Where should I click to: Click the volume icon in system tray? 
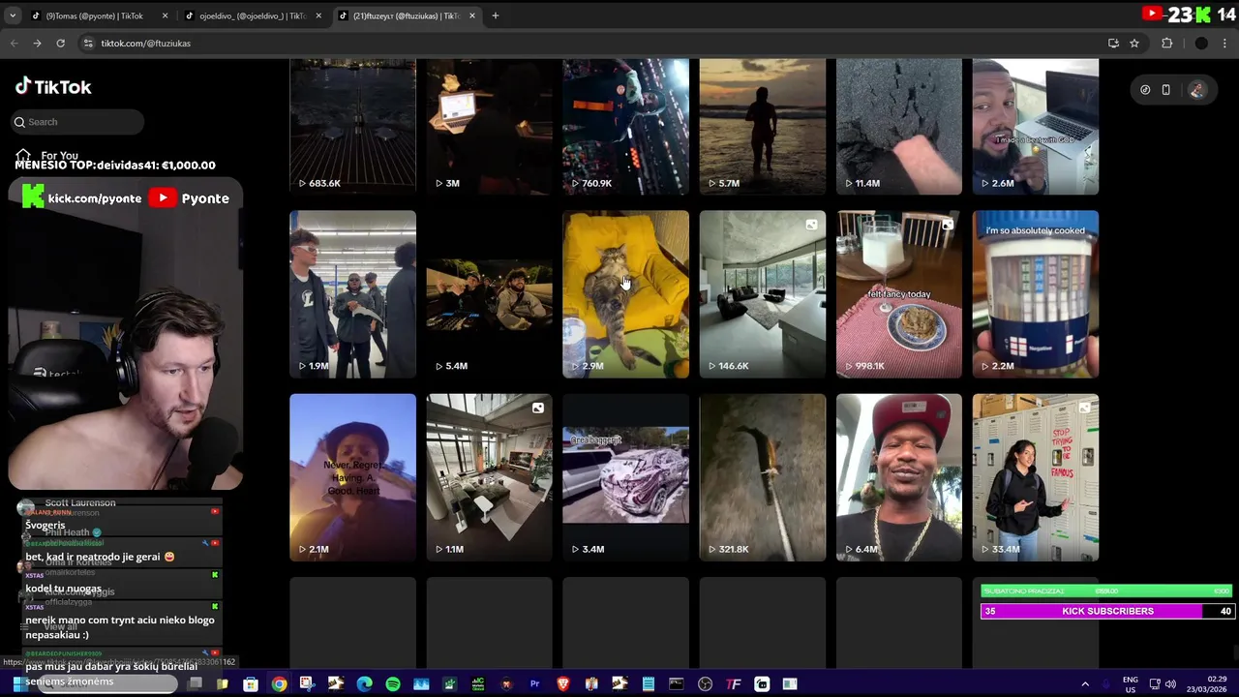coord(1170,684)
